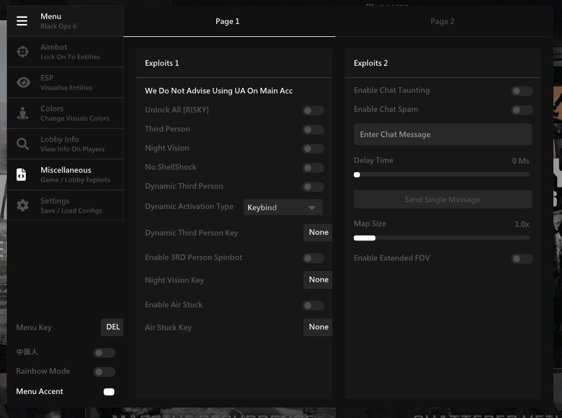Select the ESP eye icon
Viewport: 562px width, 418px height.
pos(23,82)
